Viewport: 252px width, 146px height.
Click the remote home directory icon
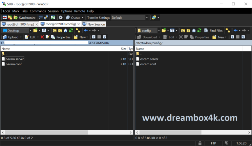[194, 31]
